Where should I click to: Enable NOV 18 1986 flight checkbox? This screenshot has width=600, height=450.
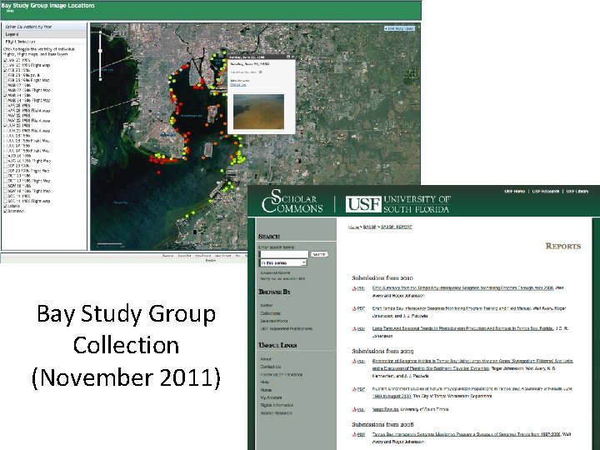(5, 186)
